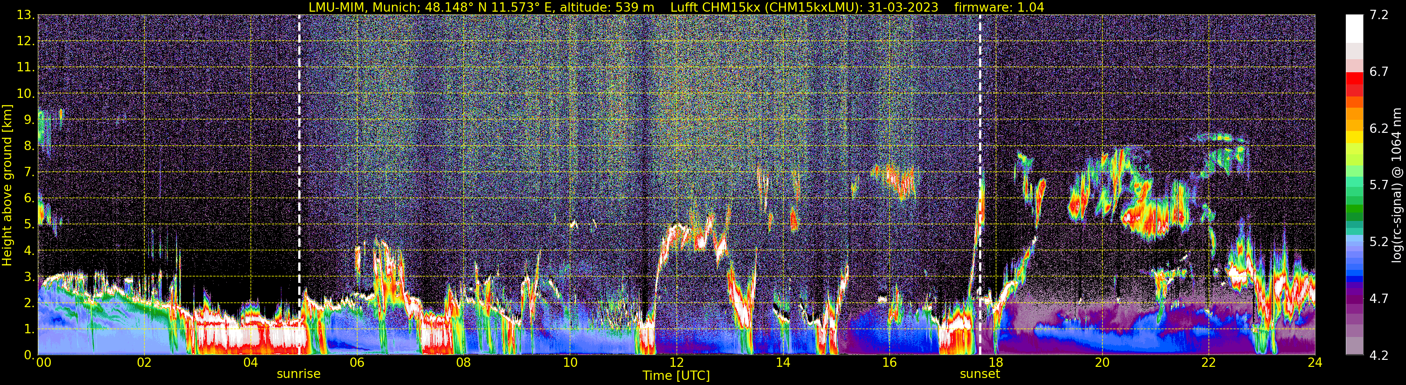Click the "Height above ground [km]" axis label
Viewport: 1406px width, 385px height.
point(7,185)
